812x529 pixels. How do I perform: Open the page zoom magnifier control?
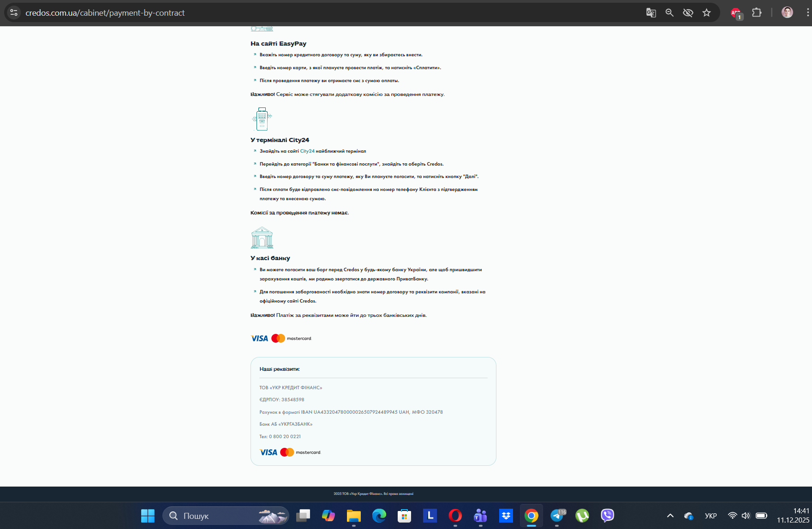669,13
